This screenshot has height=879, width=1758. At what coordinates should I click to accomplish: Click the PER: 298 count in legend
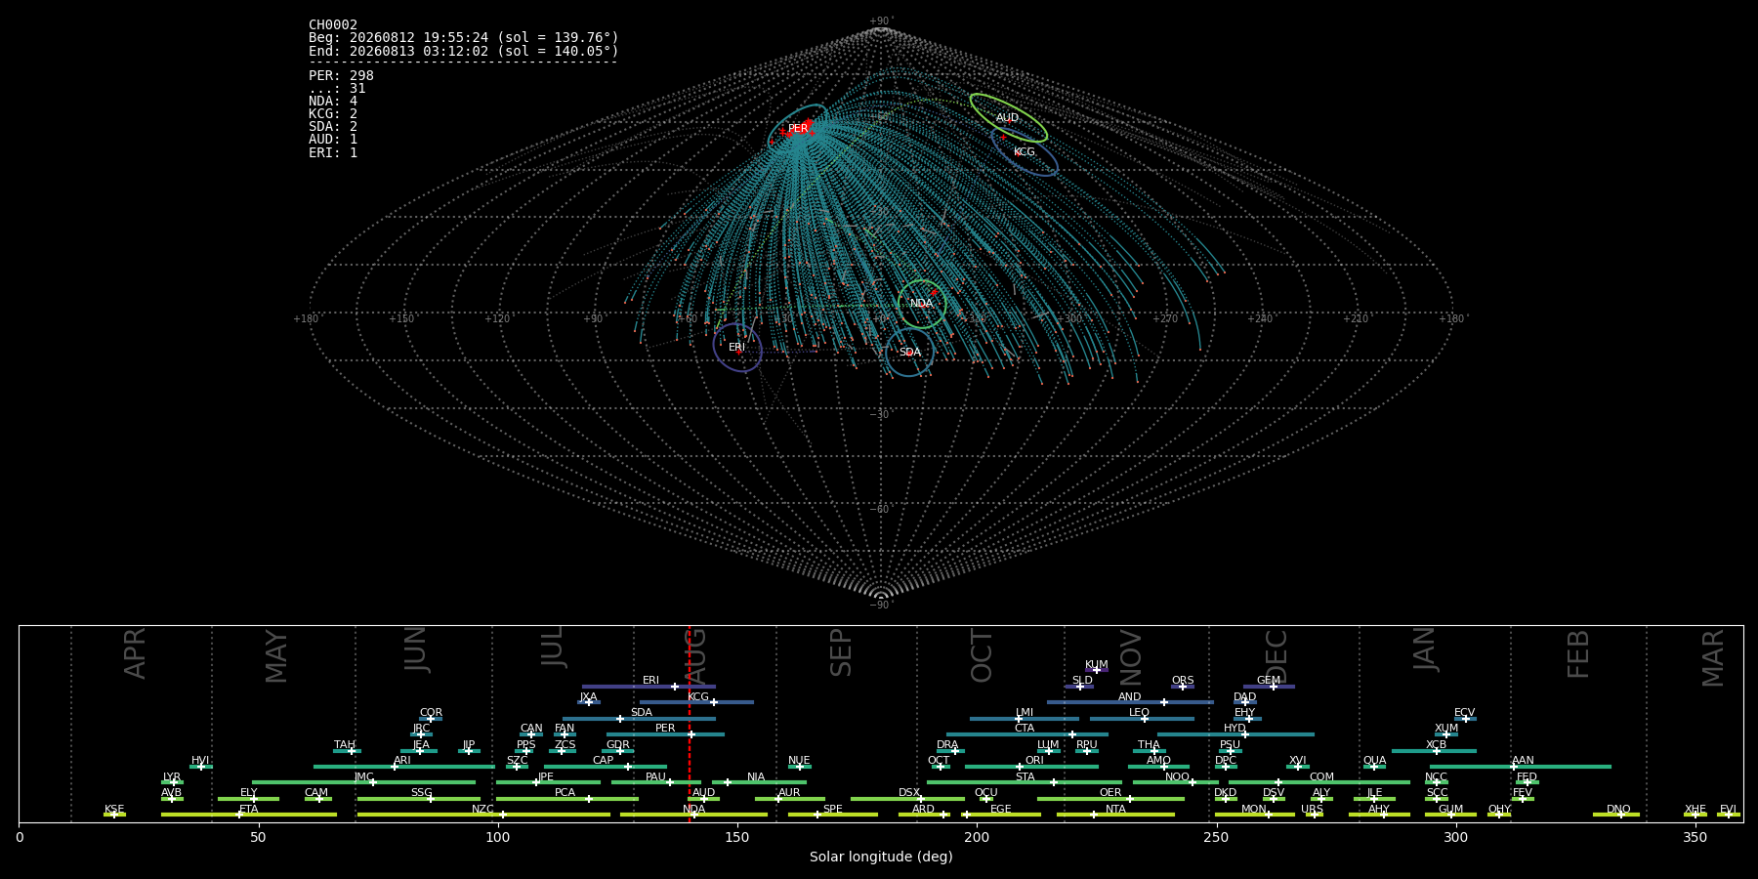click(x=341, y=75)
